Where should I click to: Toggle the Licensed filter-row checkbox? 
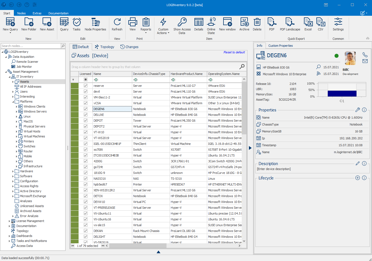[x=85, y=80]
